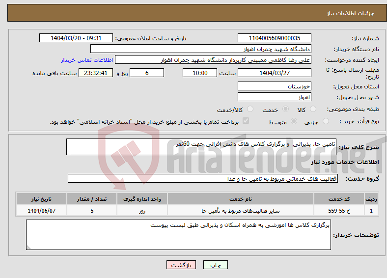Click the نام خدمت column header
387x278 pixels.
click(241, 199)
